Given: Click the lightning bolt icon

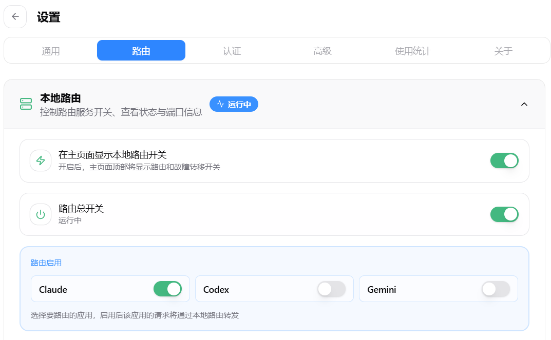Looking at the screenshot, I should point(41,161).
